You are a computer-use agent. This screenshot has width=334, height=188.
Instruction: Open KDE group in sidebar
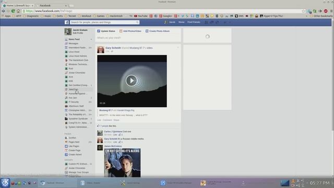tap(71, 81)
